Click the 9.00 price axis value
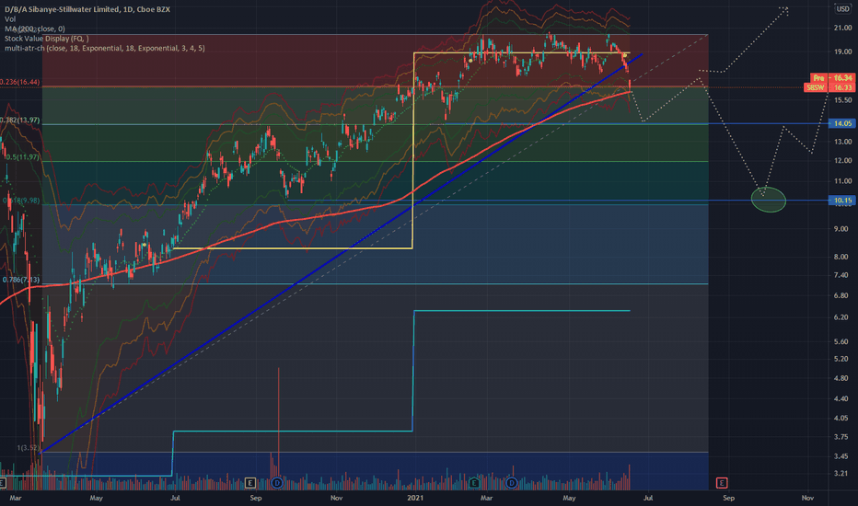Viewport: 858px width, 506px height. (842, 229)
